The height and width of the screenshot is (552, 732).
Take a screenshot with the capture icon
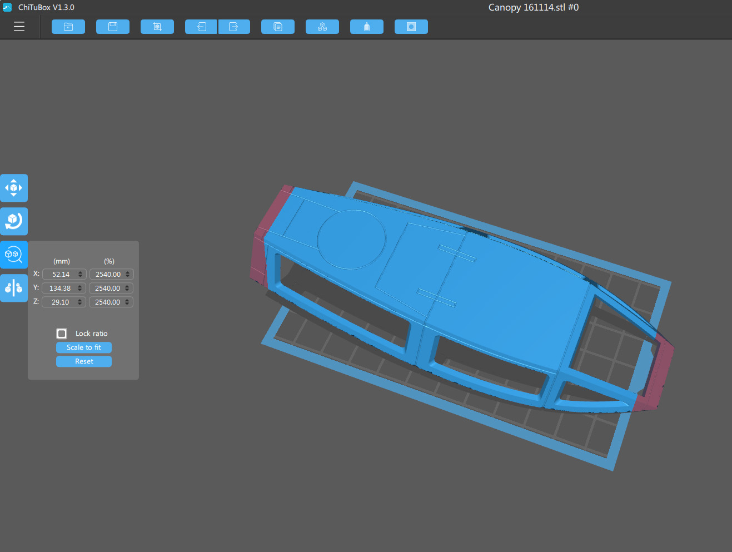coord(157,27)
